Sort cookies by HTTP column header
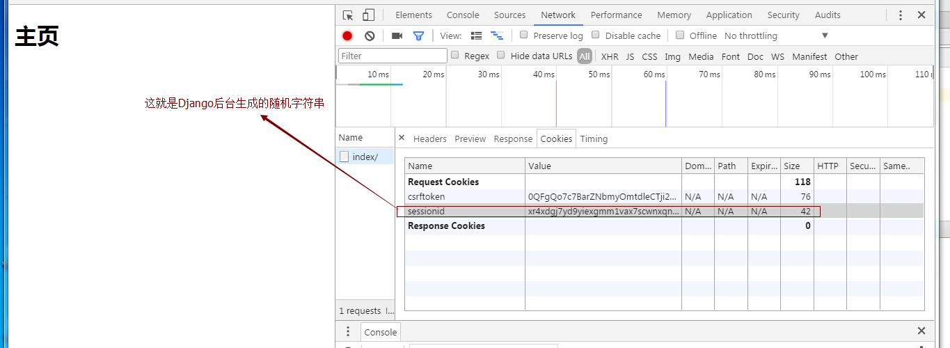The image size is (950, 348). pyautogui.click(x=830, y=166)
